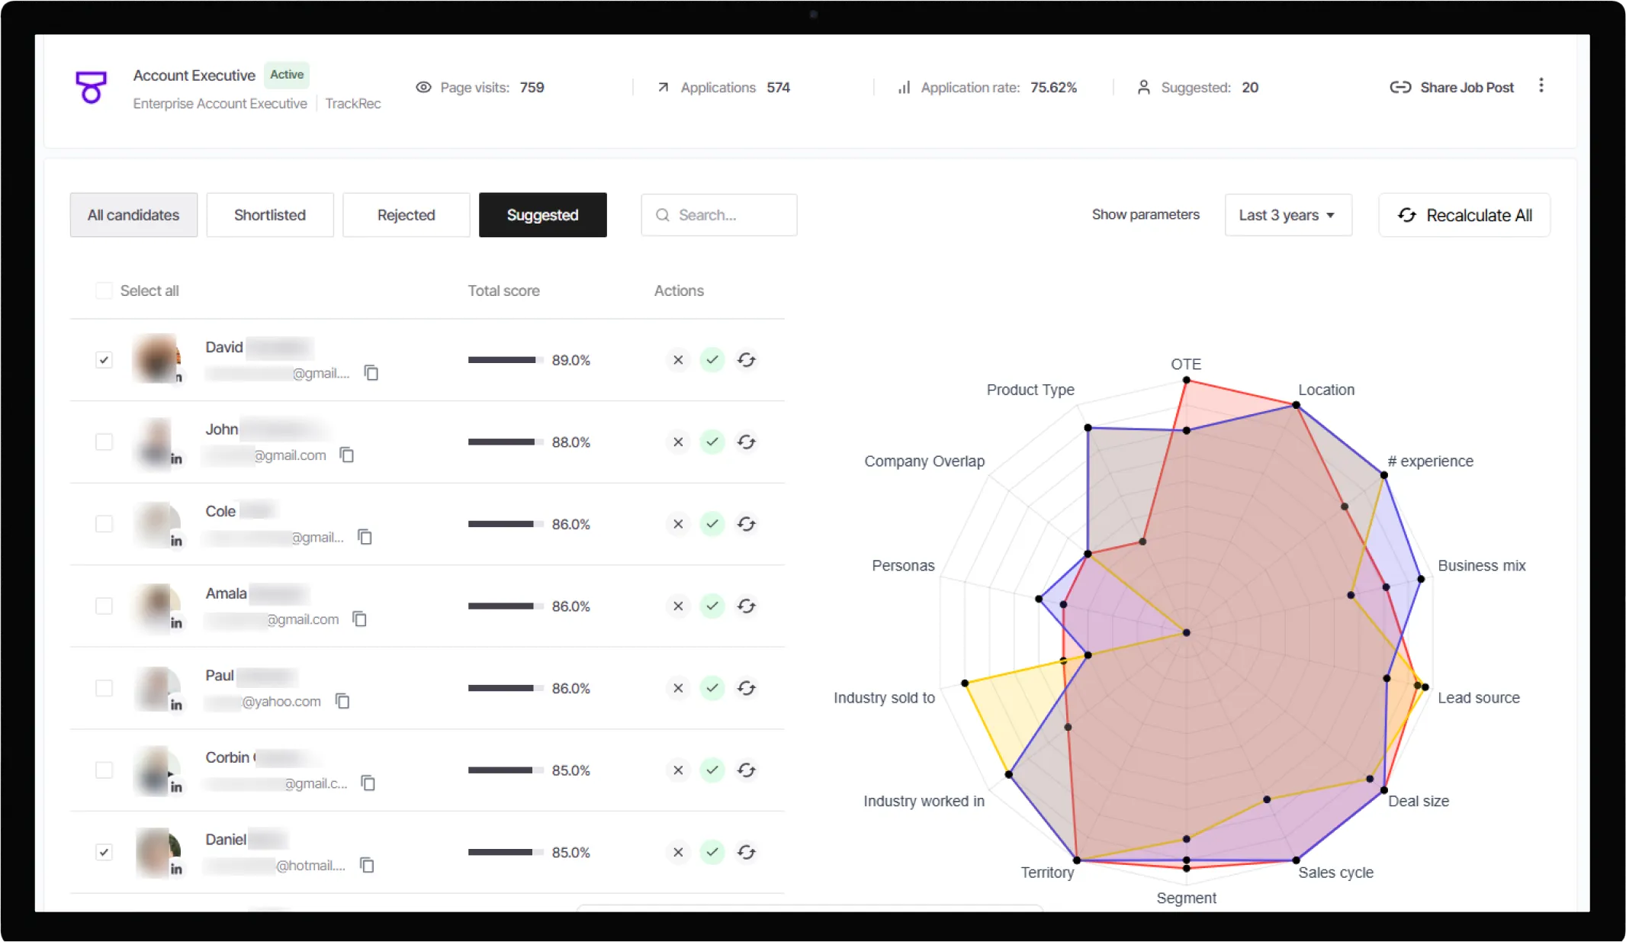Tick the checkbox for John
The height and width of the screenshot is (942, 1626).
[x=104, y=442]
